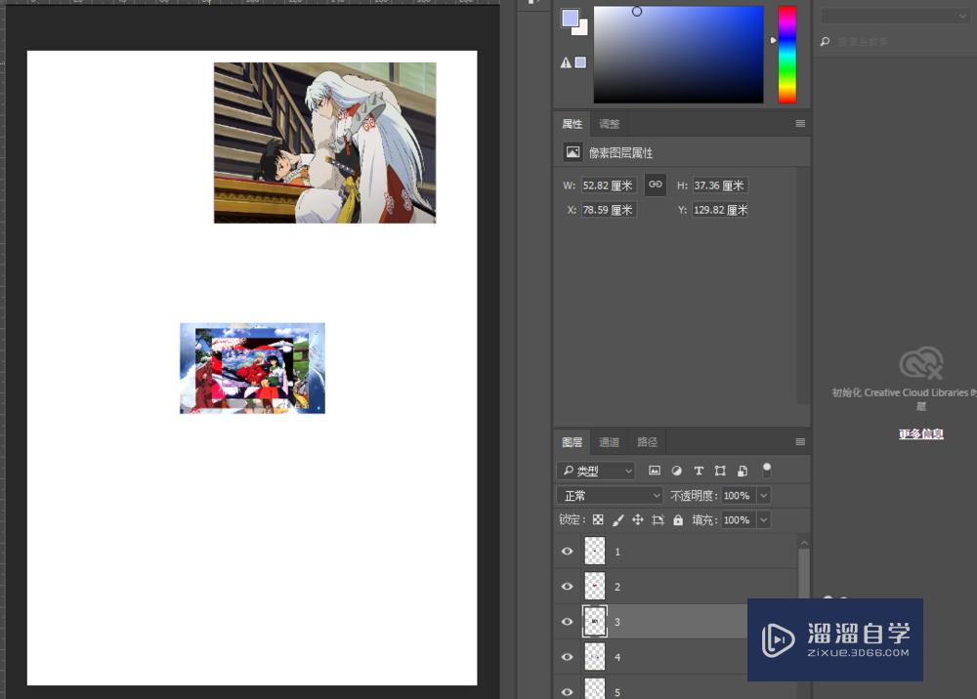This screenshot has width=977, height=699.
Task: Hide layer 5 with its eye icon
Action: click(567, 691)
